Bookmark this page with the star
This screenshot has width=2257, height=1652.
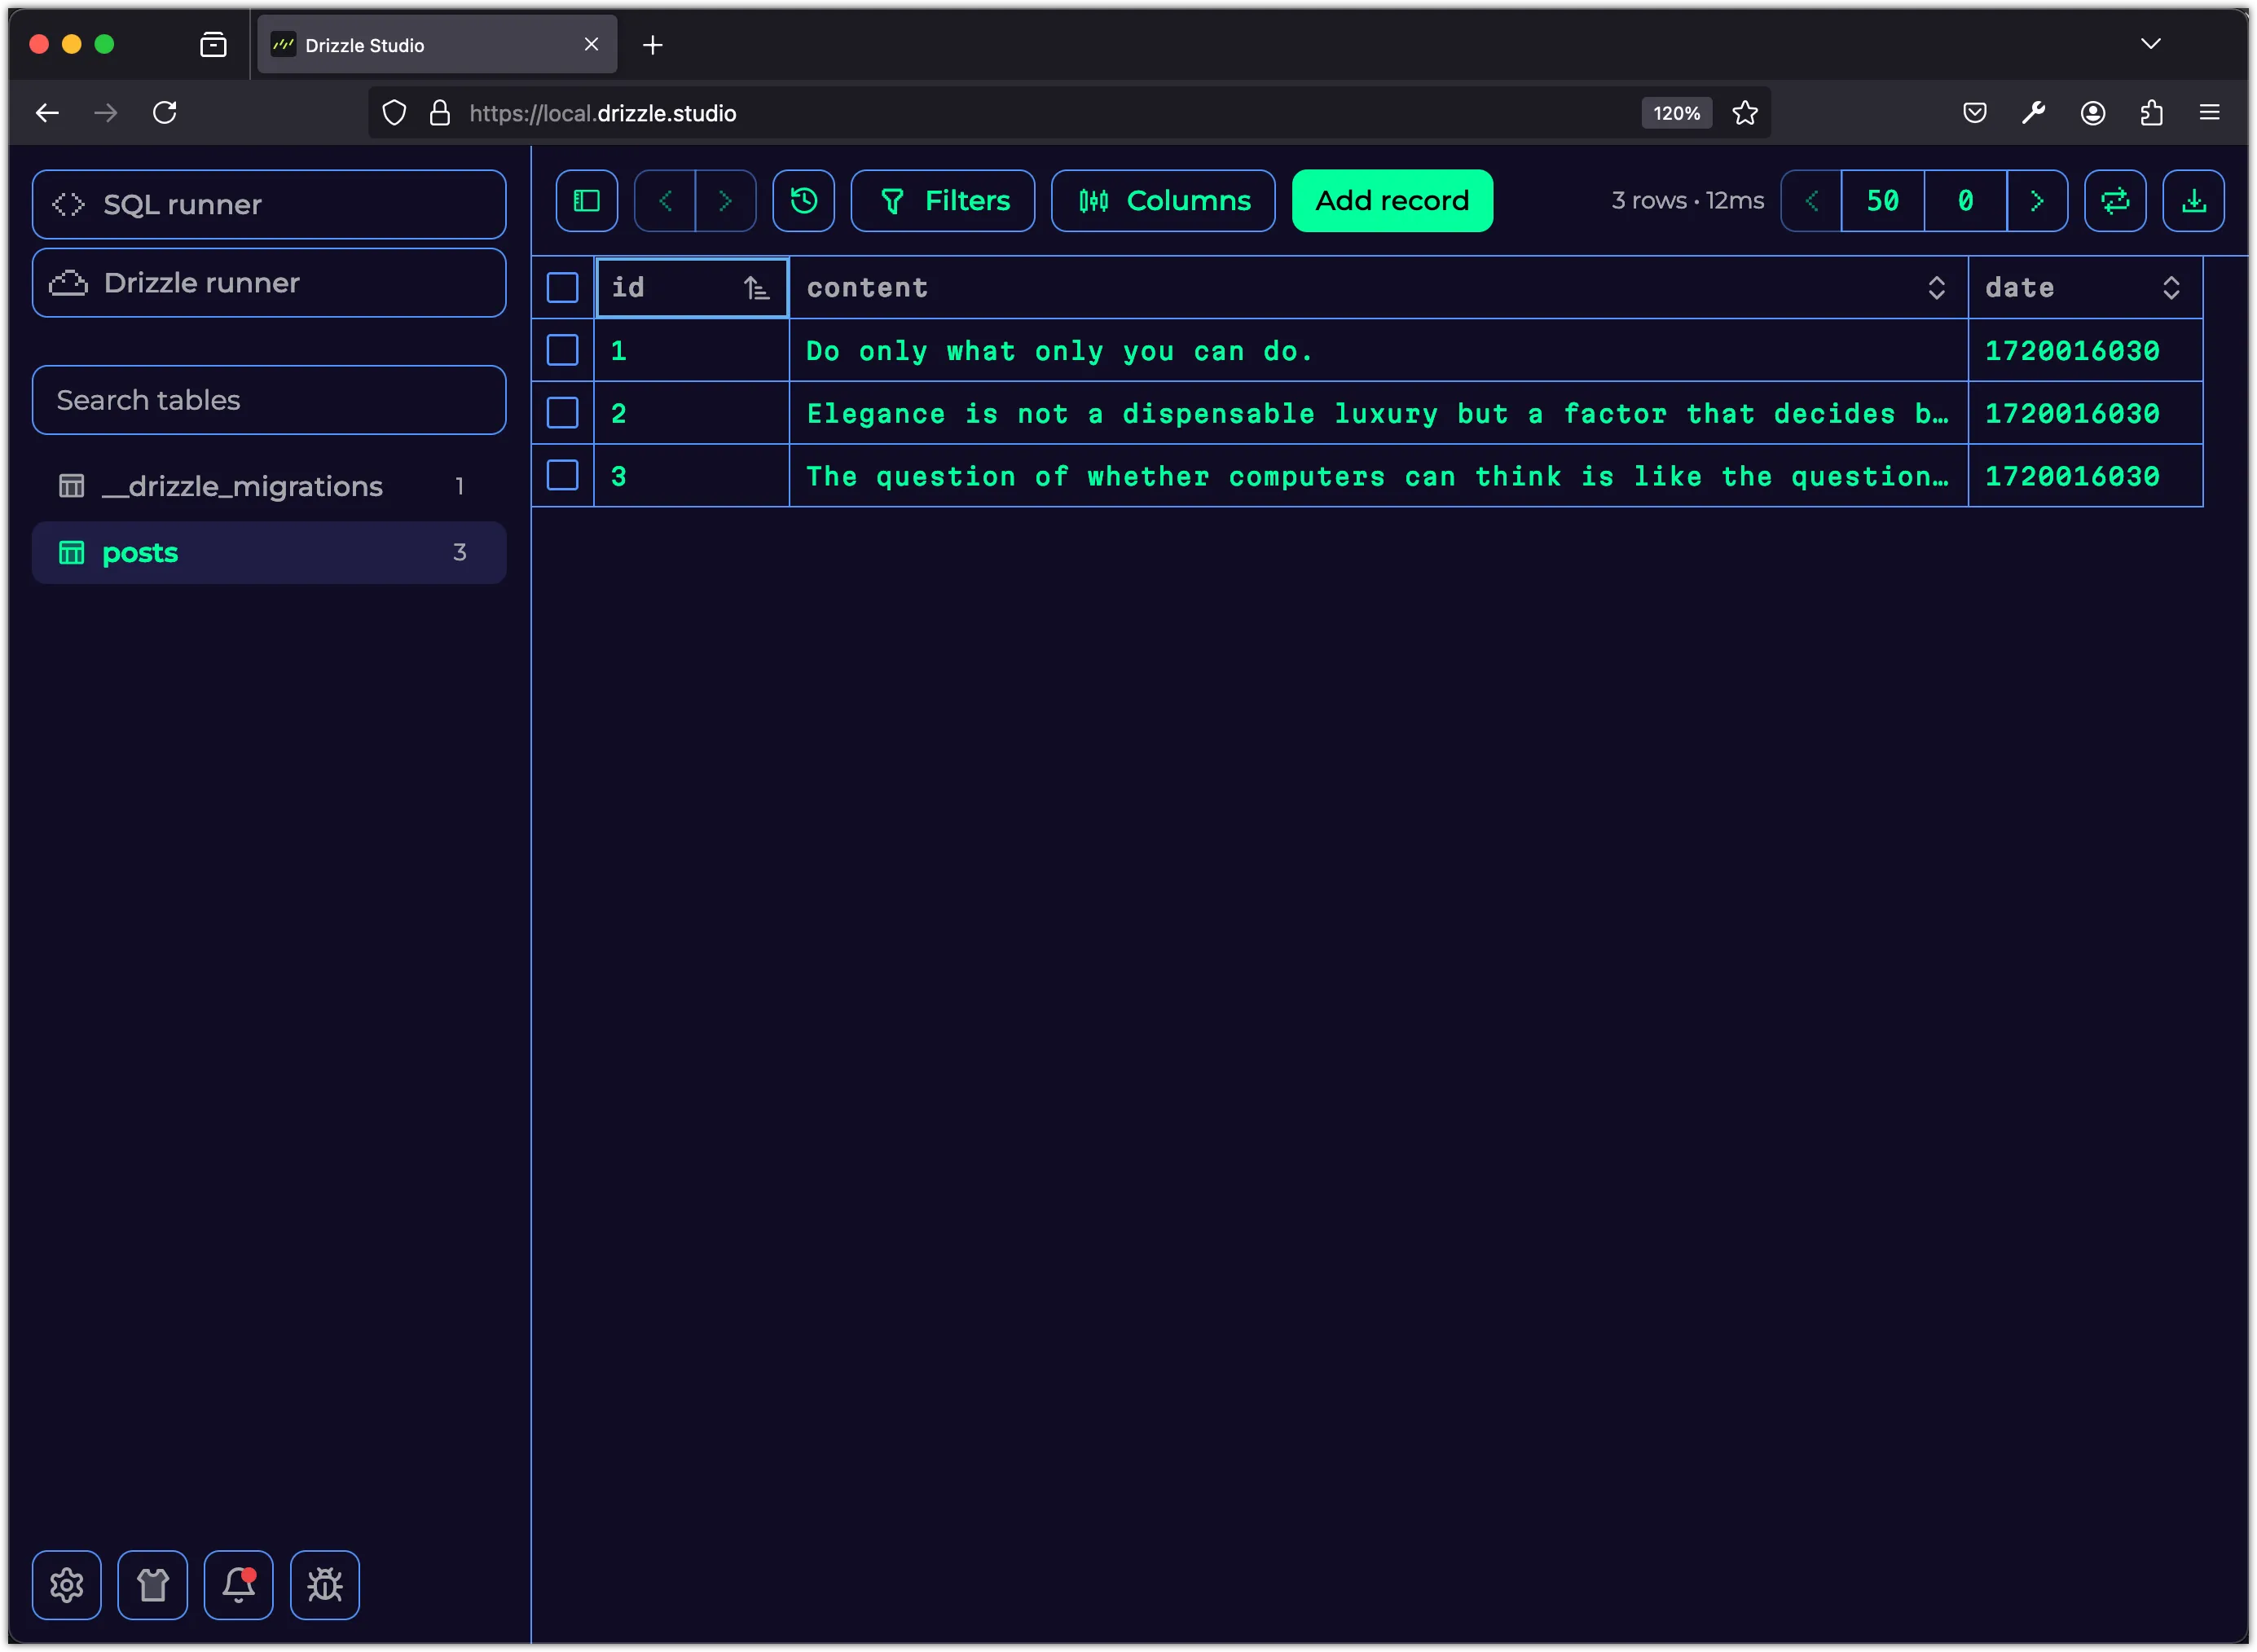click(x=1745, y=113)
